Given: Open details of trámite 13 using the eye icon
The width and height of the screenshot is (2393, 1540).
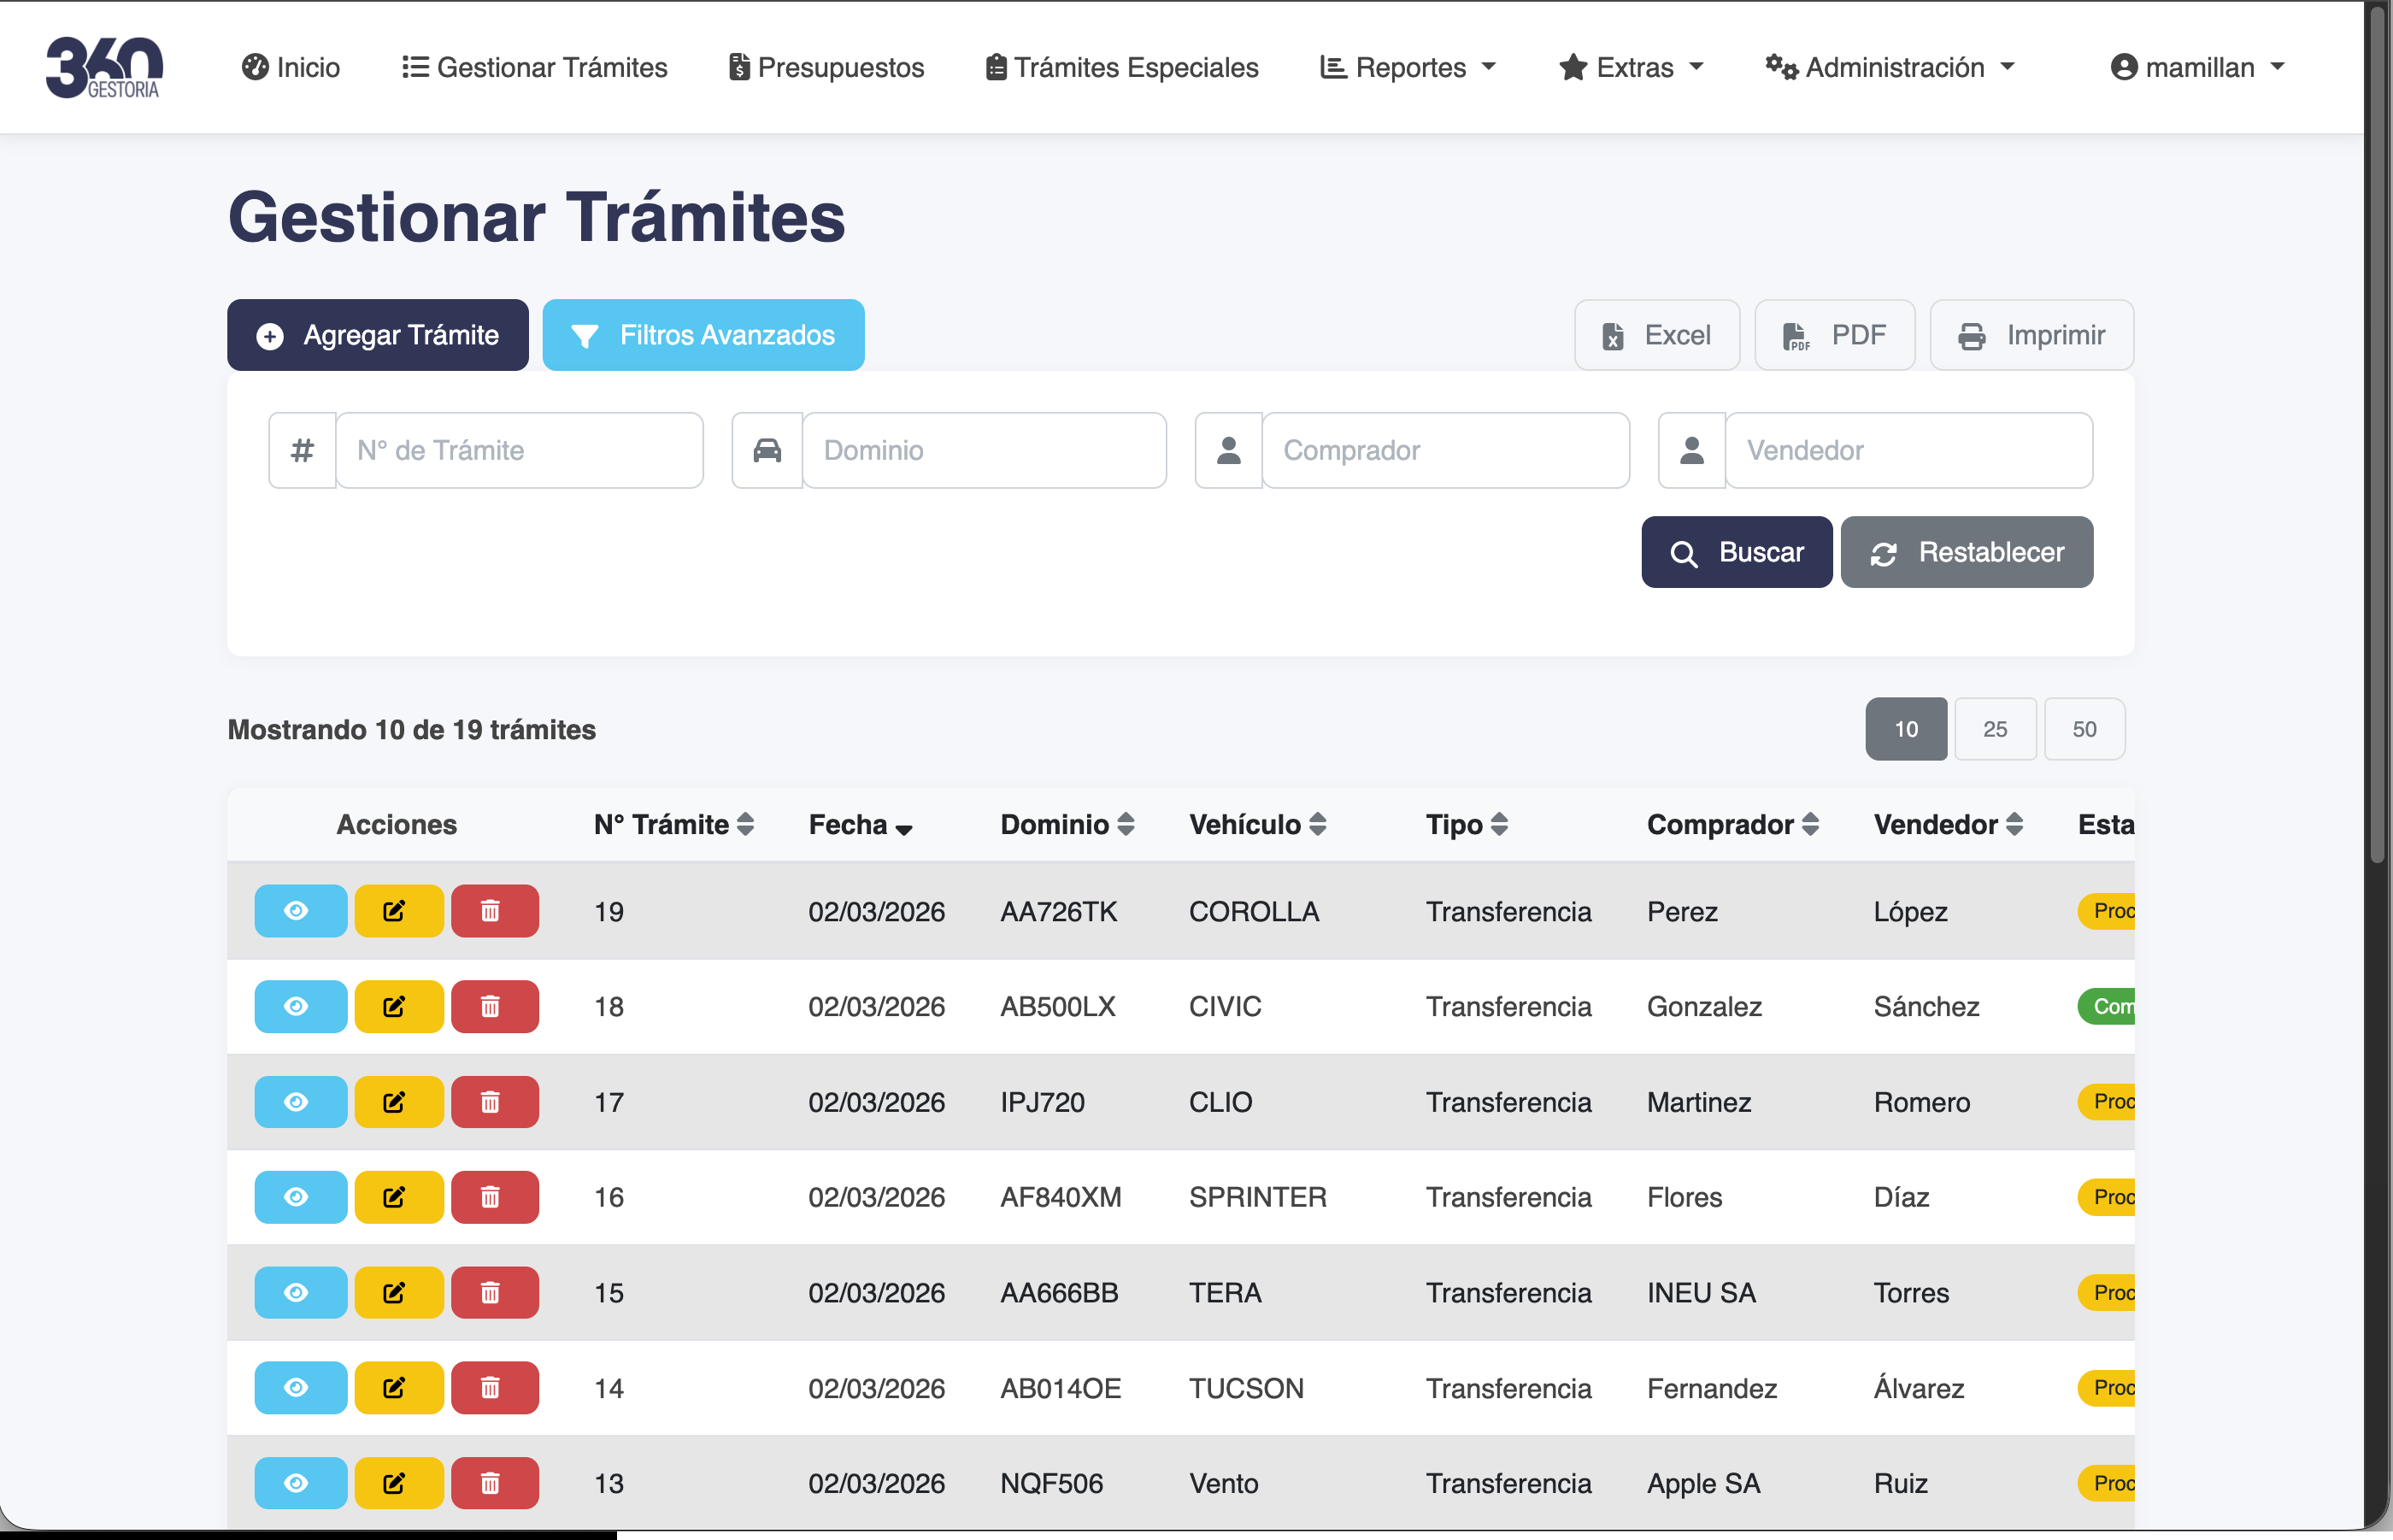Looking at the screenshot, I should click(x=299, y=1483).
